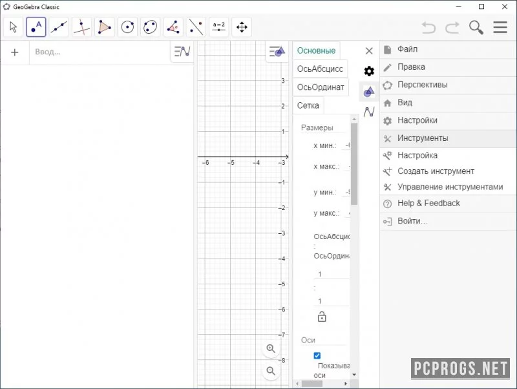The width and height of the screenshot is (517, 389).
Task: Click the second axis ratio field
Action: click(332, 301)
